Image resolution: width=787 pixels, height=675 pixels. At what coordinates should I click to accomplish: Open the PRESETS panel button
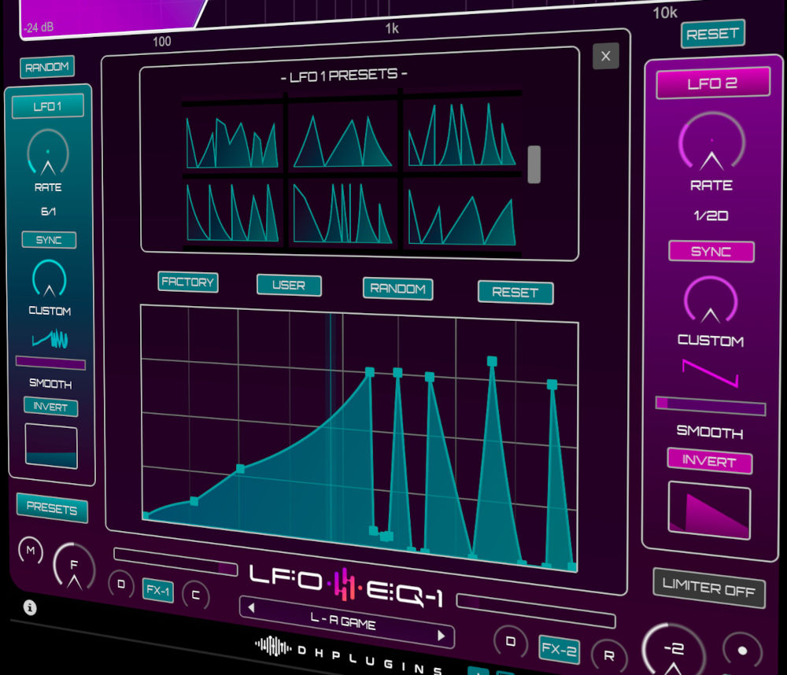pyautogui.click(x=52, y=508)
